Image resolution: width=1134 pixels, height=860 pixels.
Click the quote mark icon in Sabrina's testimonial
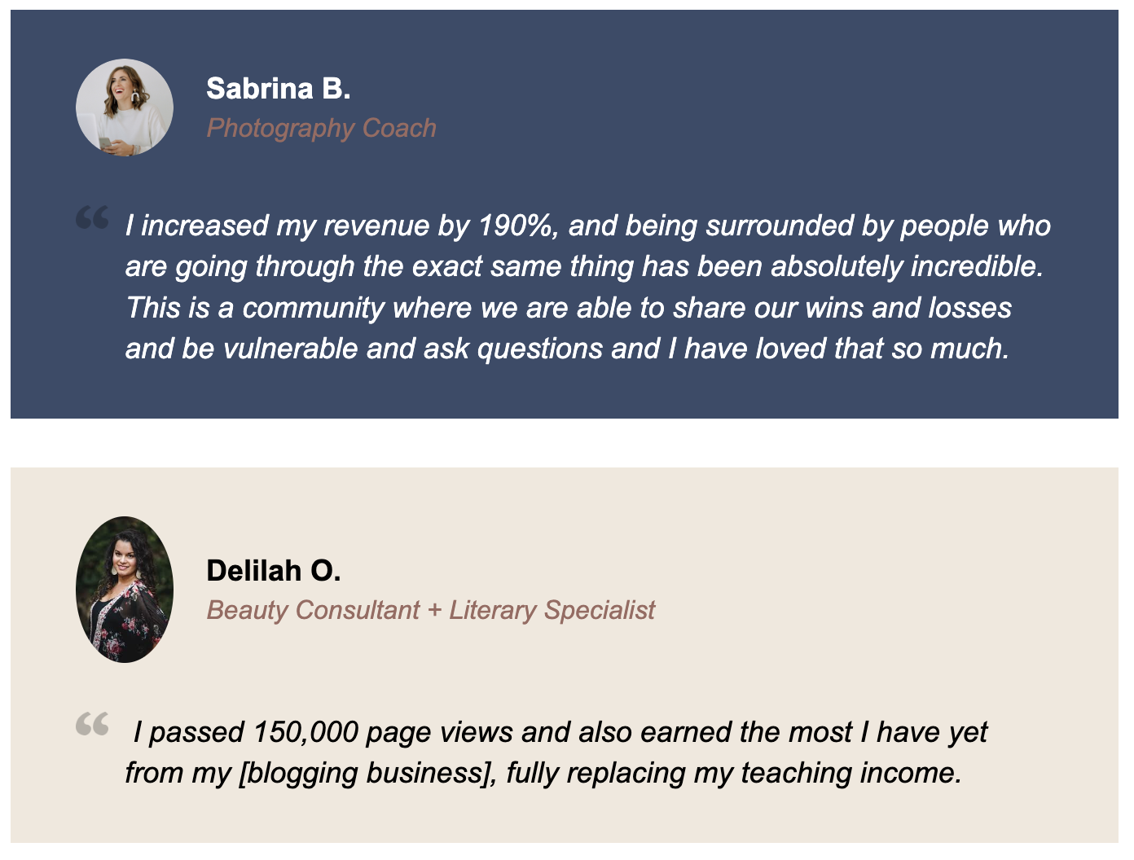(92, 217)
